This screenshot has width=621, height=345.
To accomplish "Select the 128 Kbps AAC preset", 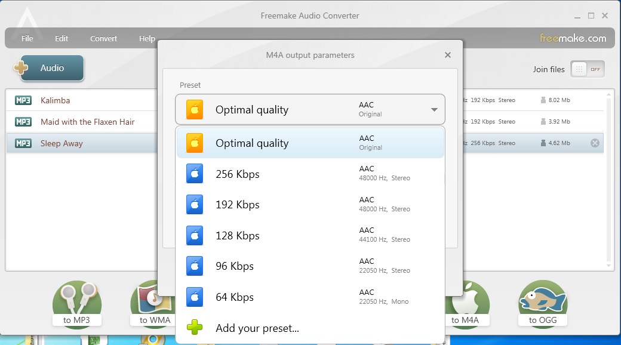I will (x=310, y=235).
